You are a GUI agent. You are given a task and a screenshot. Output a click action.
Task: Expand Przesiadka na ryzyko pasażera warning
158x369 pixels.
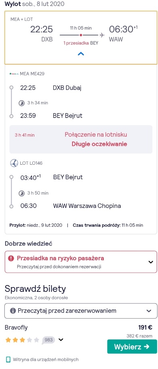pyautogui.click(x=81, y=262)
